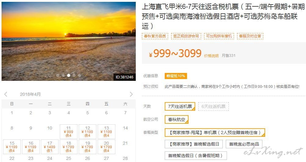This screenshot has height=162, width=306.
Task: Click the 蜂蜜抵10% discount badge
Action: (x=176, y=76)
